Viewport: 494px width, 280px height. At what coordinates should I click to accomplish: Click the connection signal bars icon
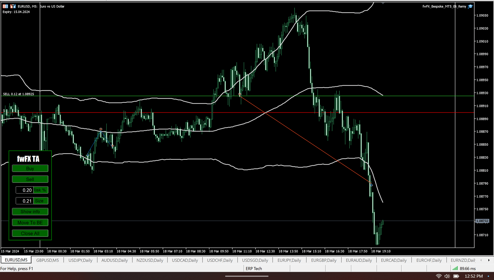click(x=455, y=268)
